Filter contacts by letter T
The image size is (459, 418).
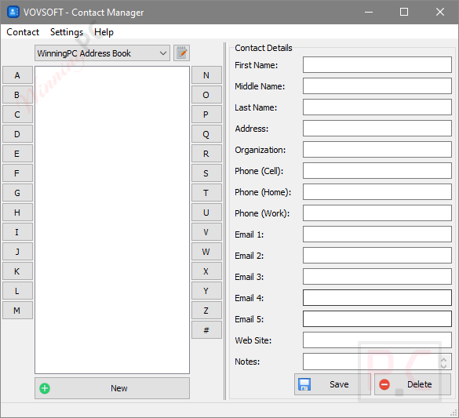coord(206,193)
